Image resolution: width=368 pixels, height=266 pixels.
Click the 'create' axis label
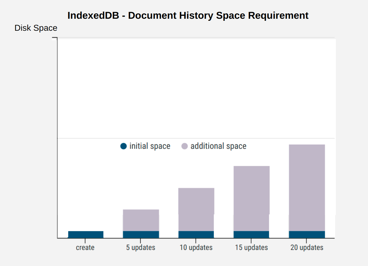coord(85,248)
